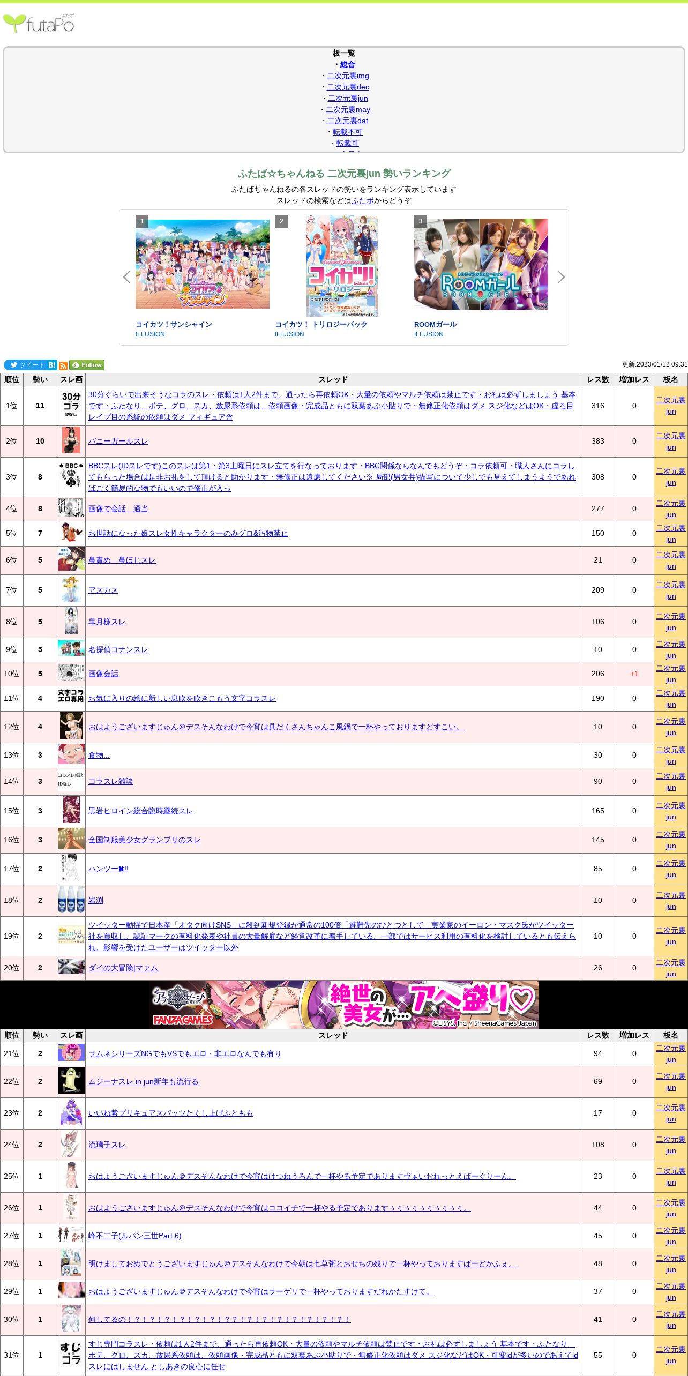Open コイカツ！サンシャイン product image

click(x=203, y=264)
